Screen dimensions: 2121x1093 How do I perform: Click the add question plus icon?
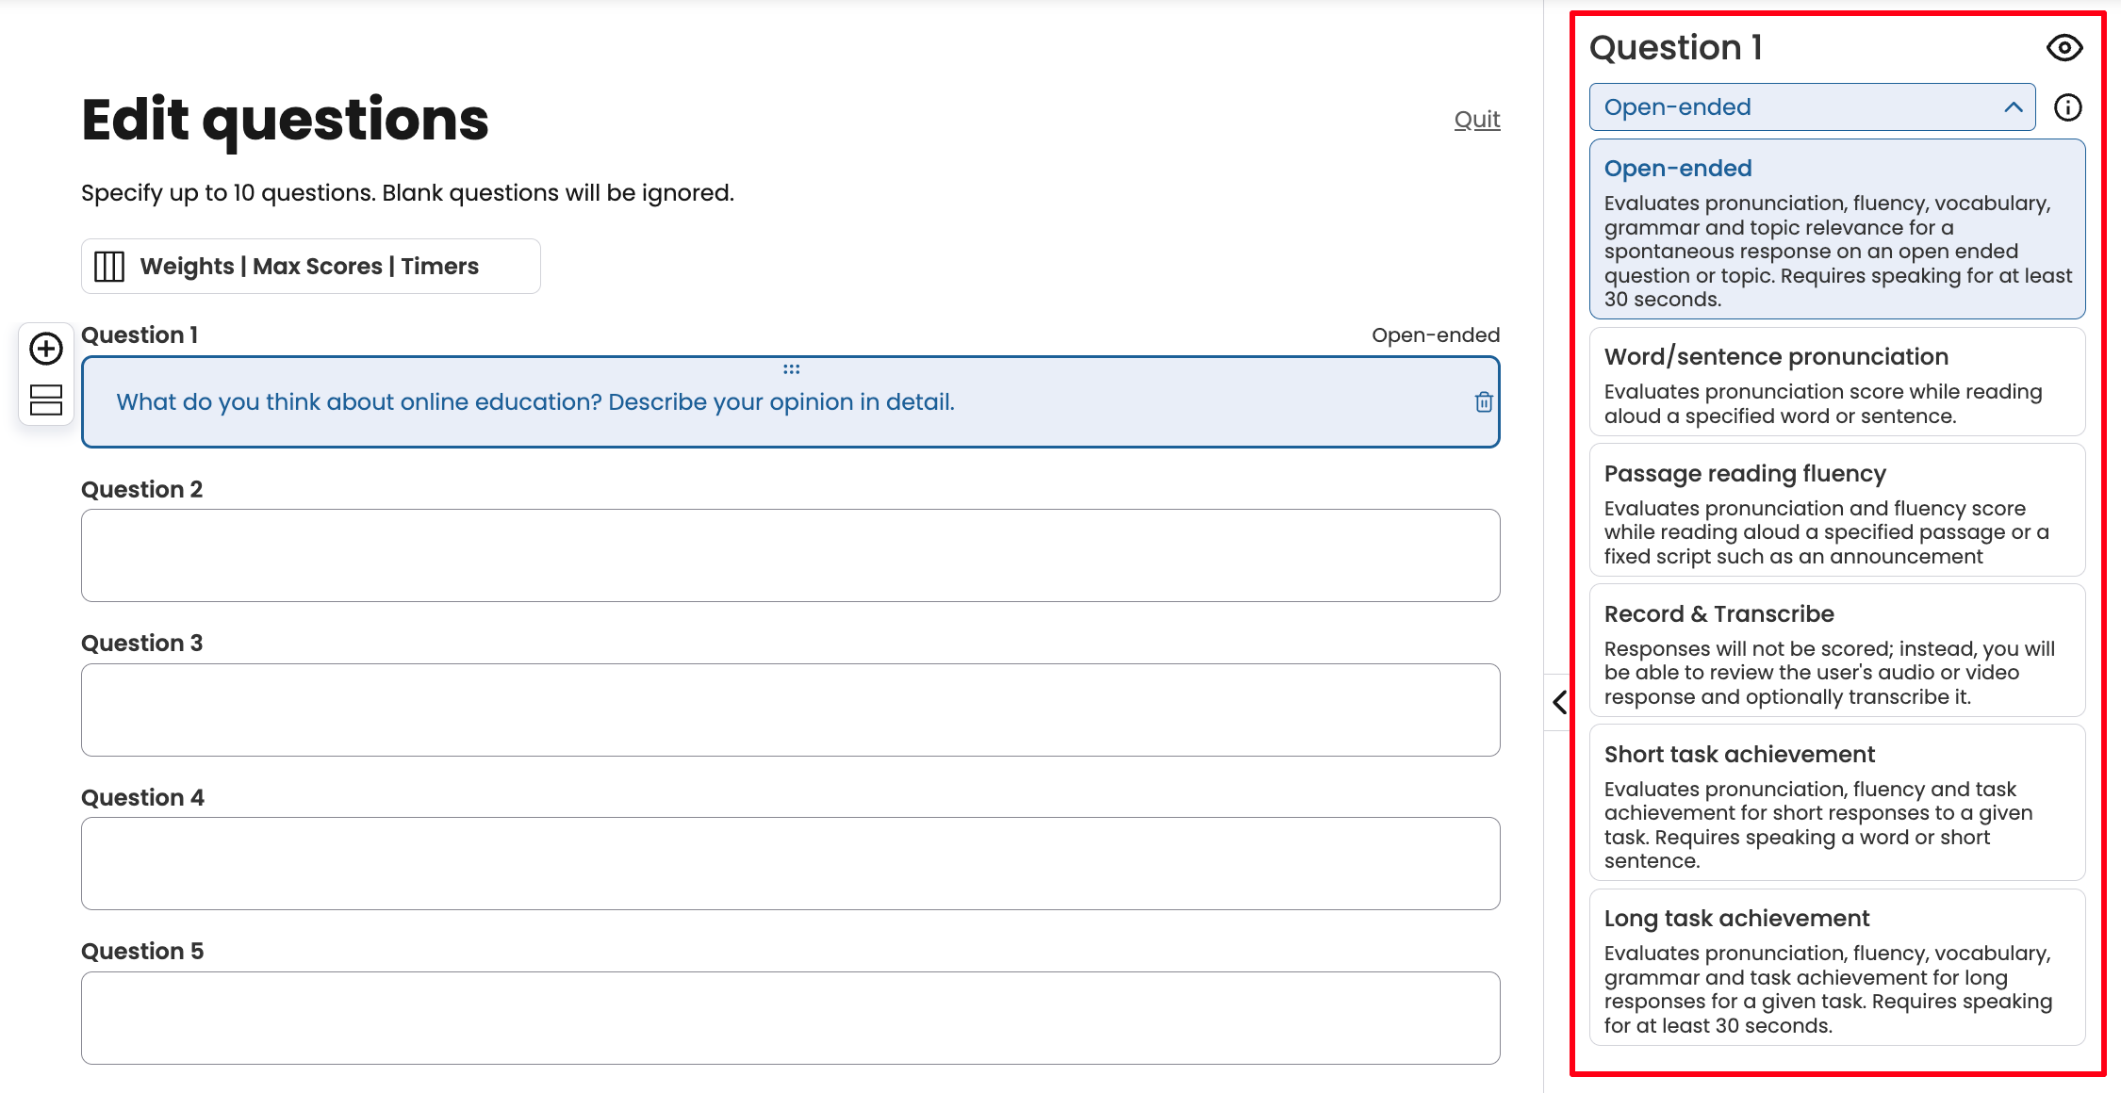pos(46,349)
